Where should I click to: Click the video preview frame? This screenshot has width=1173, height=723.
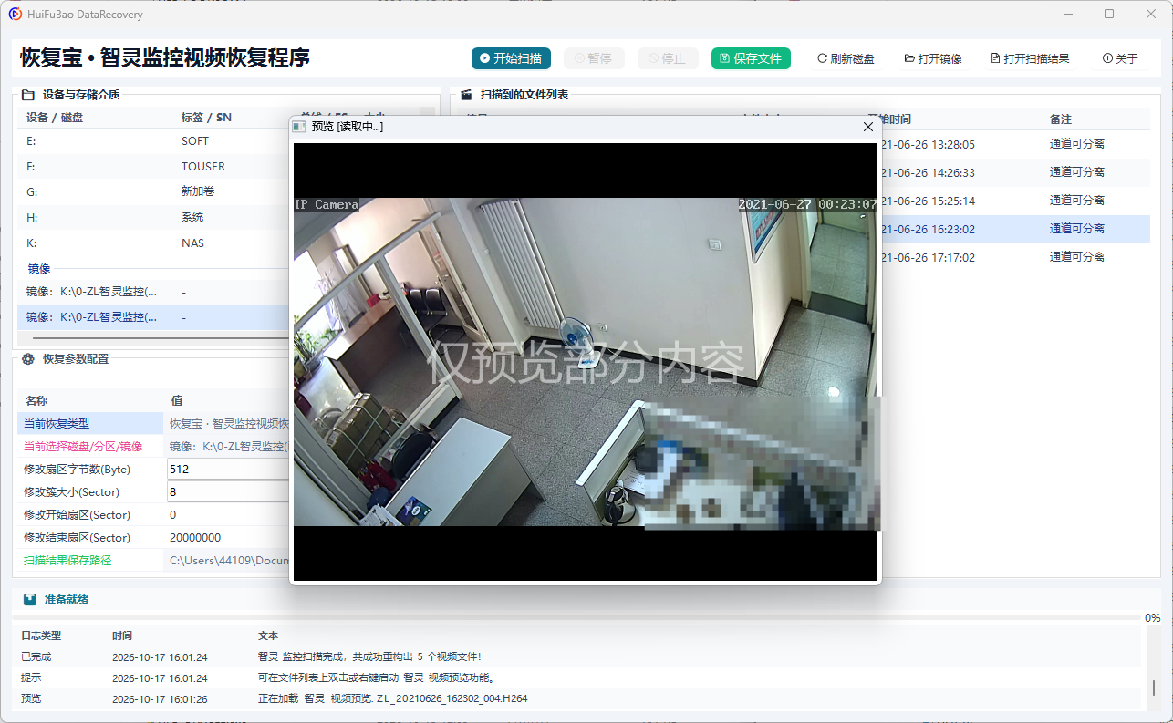[x=586, y=362]
